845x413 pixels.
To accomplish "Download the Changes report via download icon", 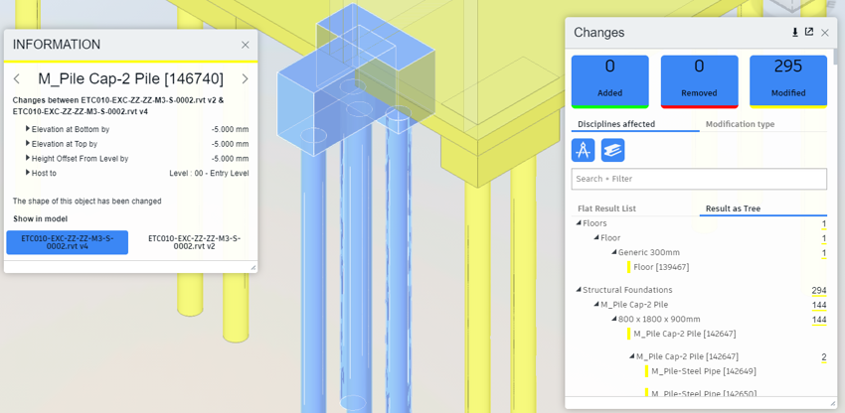I will coord(795,33).
